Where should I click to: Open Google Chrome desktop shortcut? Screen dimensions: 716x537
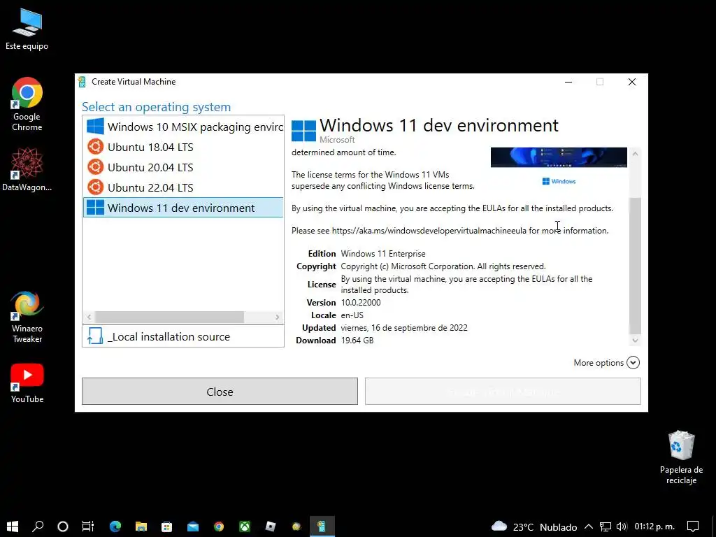pos(27,105)
